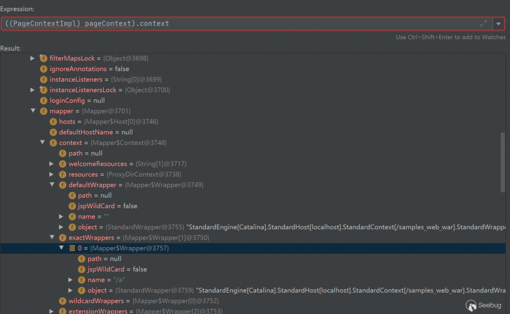Screen dimensions: 510x314
Task: Expand the instanceListeners node
Action: pyautogui.click(x=33, y=80)
